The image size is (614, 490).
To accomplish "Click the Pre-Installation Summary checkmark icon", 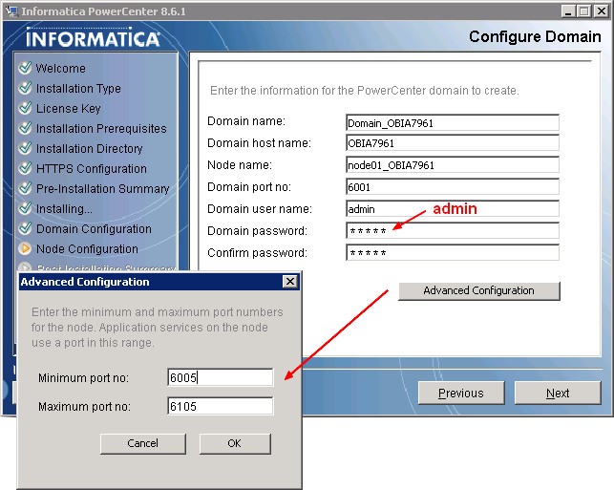I will tap(25, 188).
